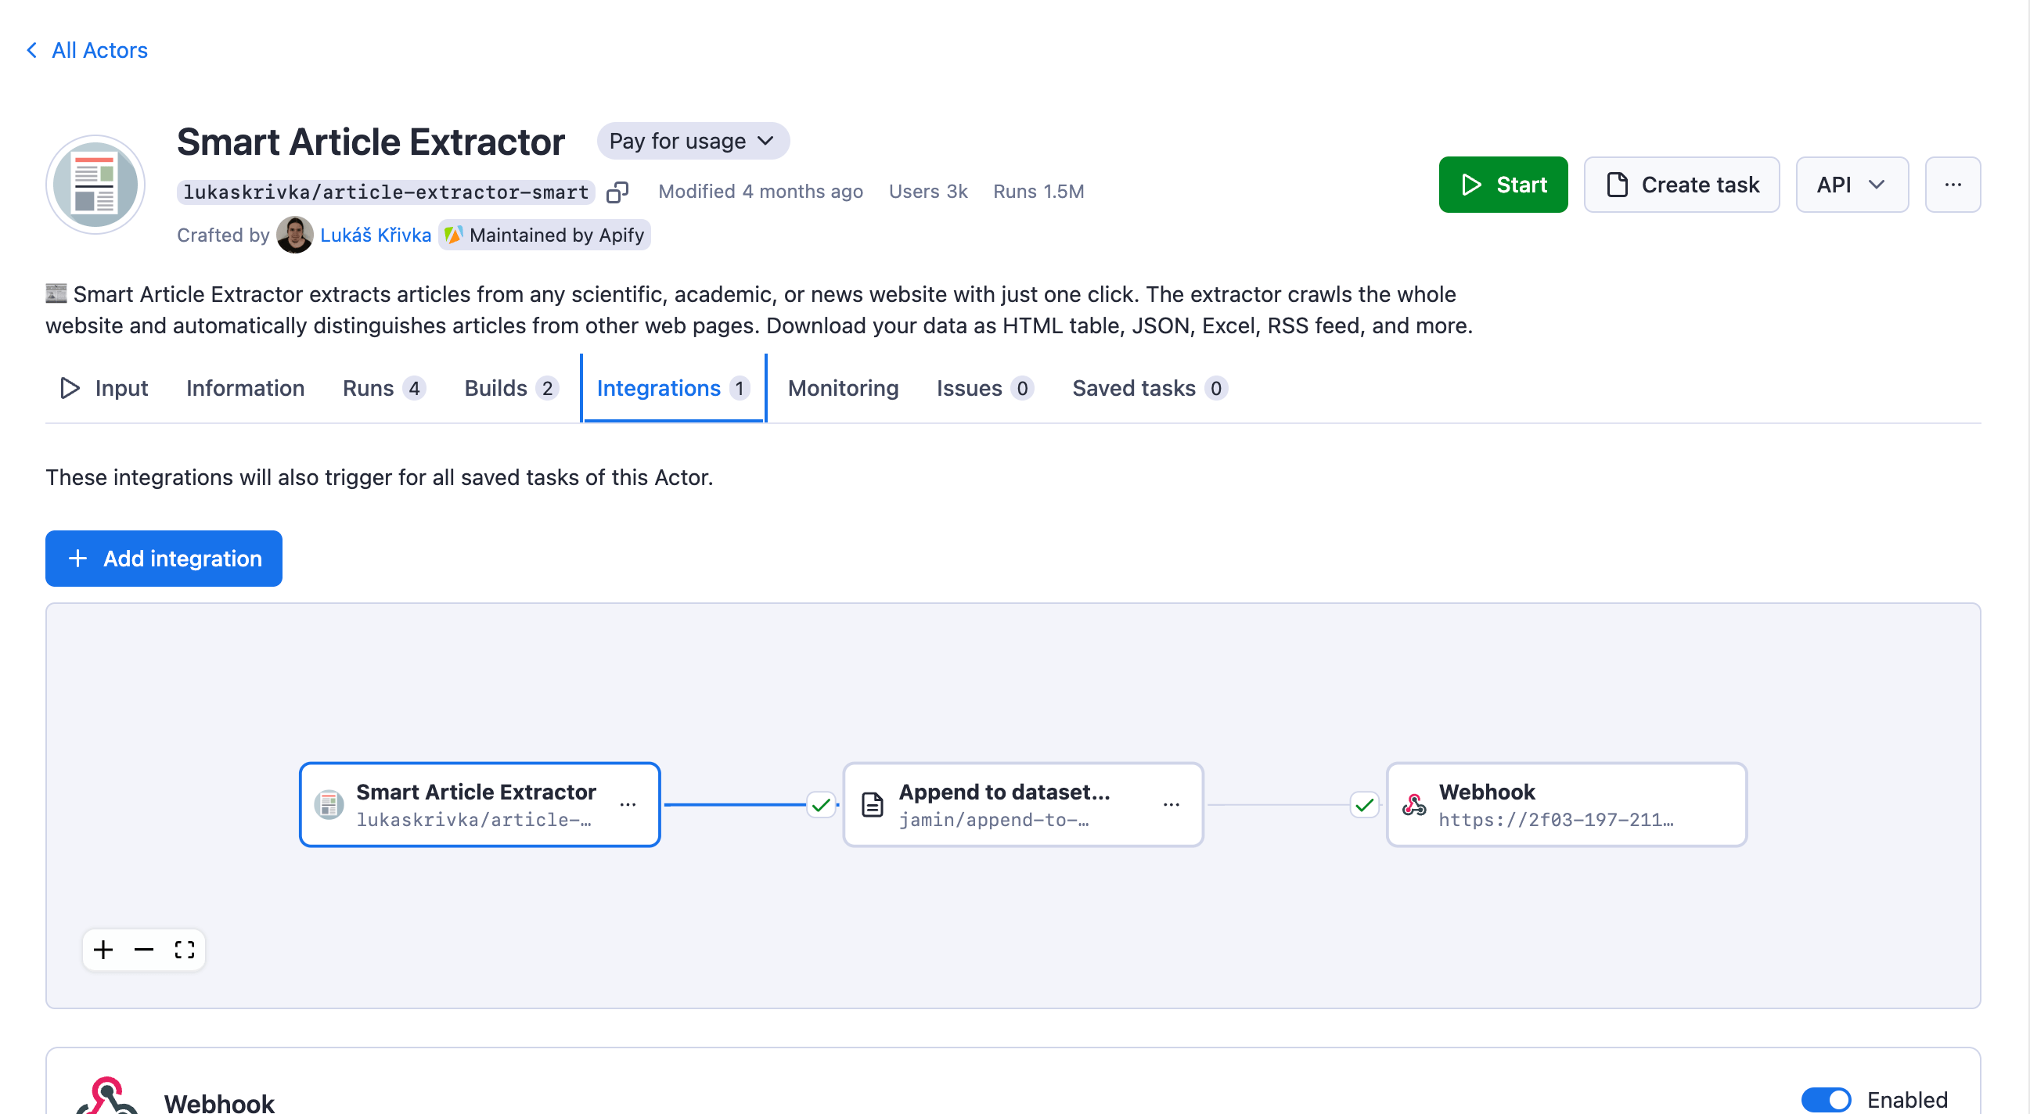Open the Saved tasks tab
The image size is (2030, 1114).
click(1149, 388)
